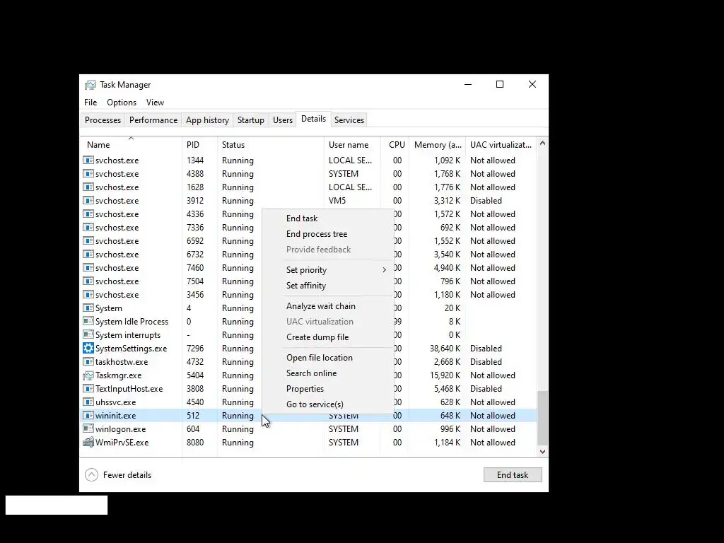
Task: Click the 38,640 K memory value
Action: [x=445, y=348]
